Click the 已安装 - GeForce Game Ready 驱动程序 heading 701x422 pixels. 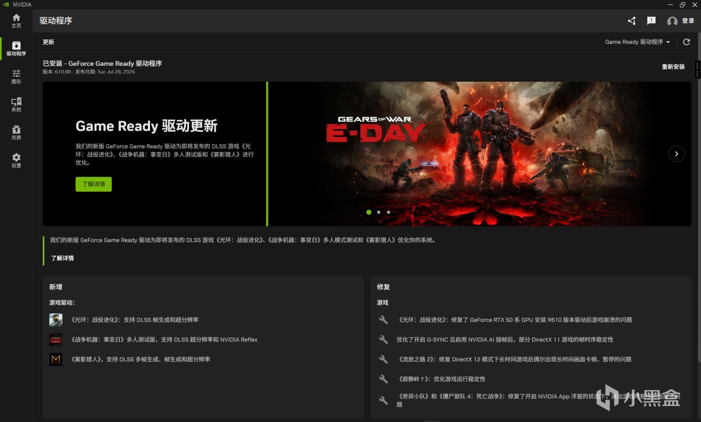point(102,64)
